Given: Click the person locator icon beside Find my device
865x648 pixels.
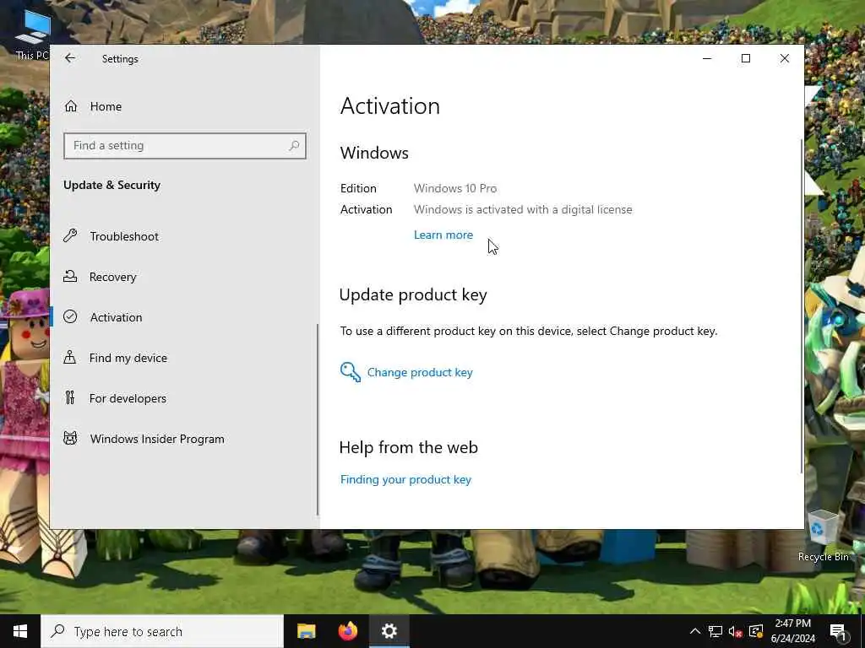Looking at the screenshot, I should [70, 357].
